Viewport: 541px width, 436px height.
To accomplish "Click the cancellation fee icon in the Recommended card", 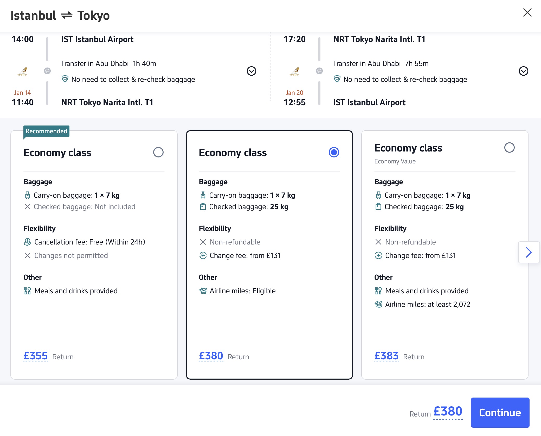I will point(27,242).
